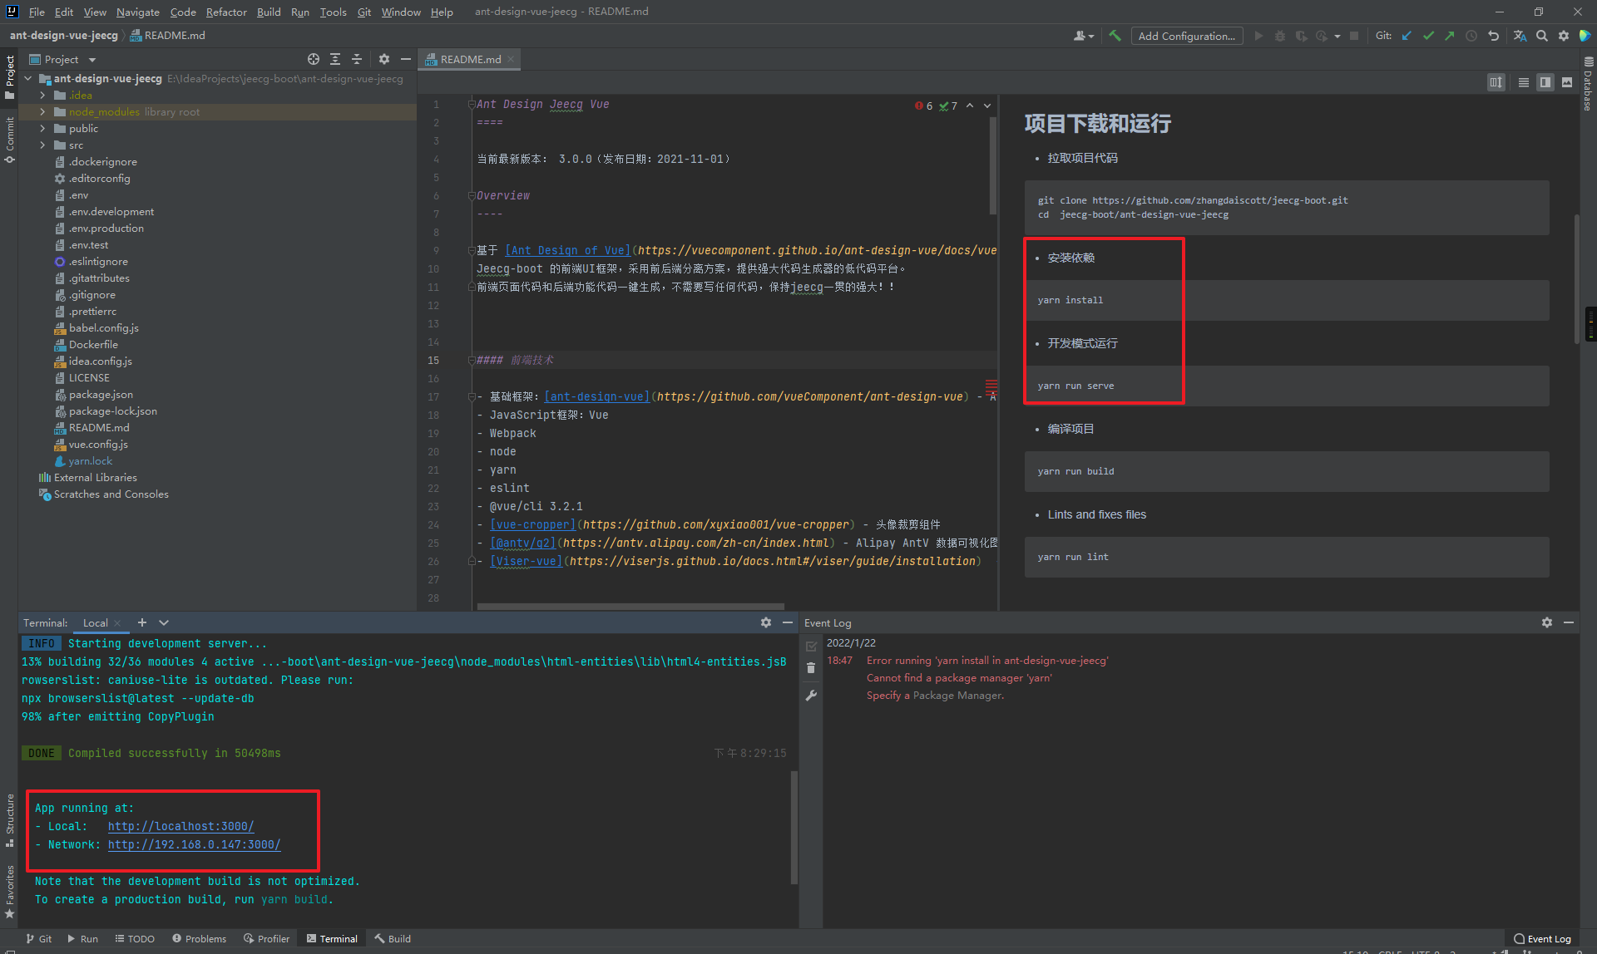The image size is (1597, 954).
Task: Expand the node_modules folder
Action: tap(43, 112)
